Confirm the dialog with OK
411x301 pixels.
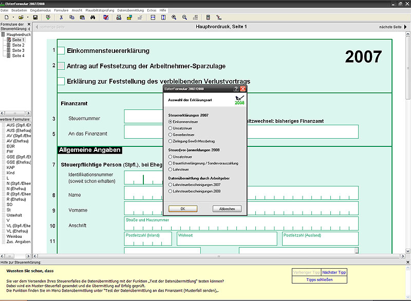(x=183, y=209)
